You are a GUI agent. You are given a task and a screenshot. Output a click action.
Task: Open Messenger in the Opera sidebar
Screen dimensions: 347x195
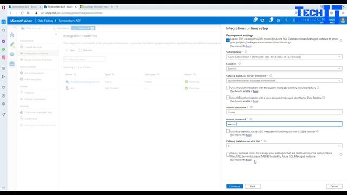tap(4, 41)
